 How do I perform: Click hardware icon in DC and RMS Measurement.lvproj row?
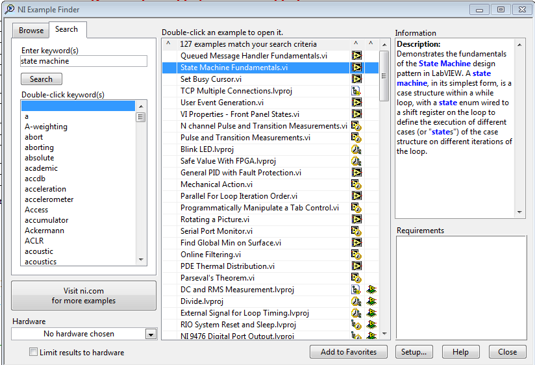coord(371,290)
